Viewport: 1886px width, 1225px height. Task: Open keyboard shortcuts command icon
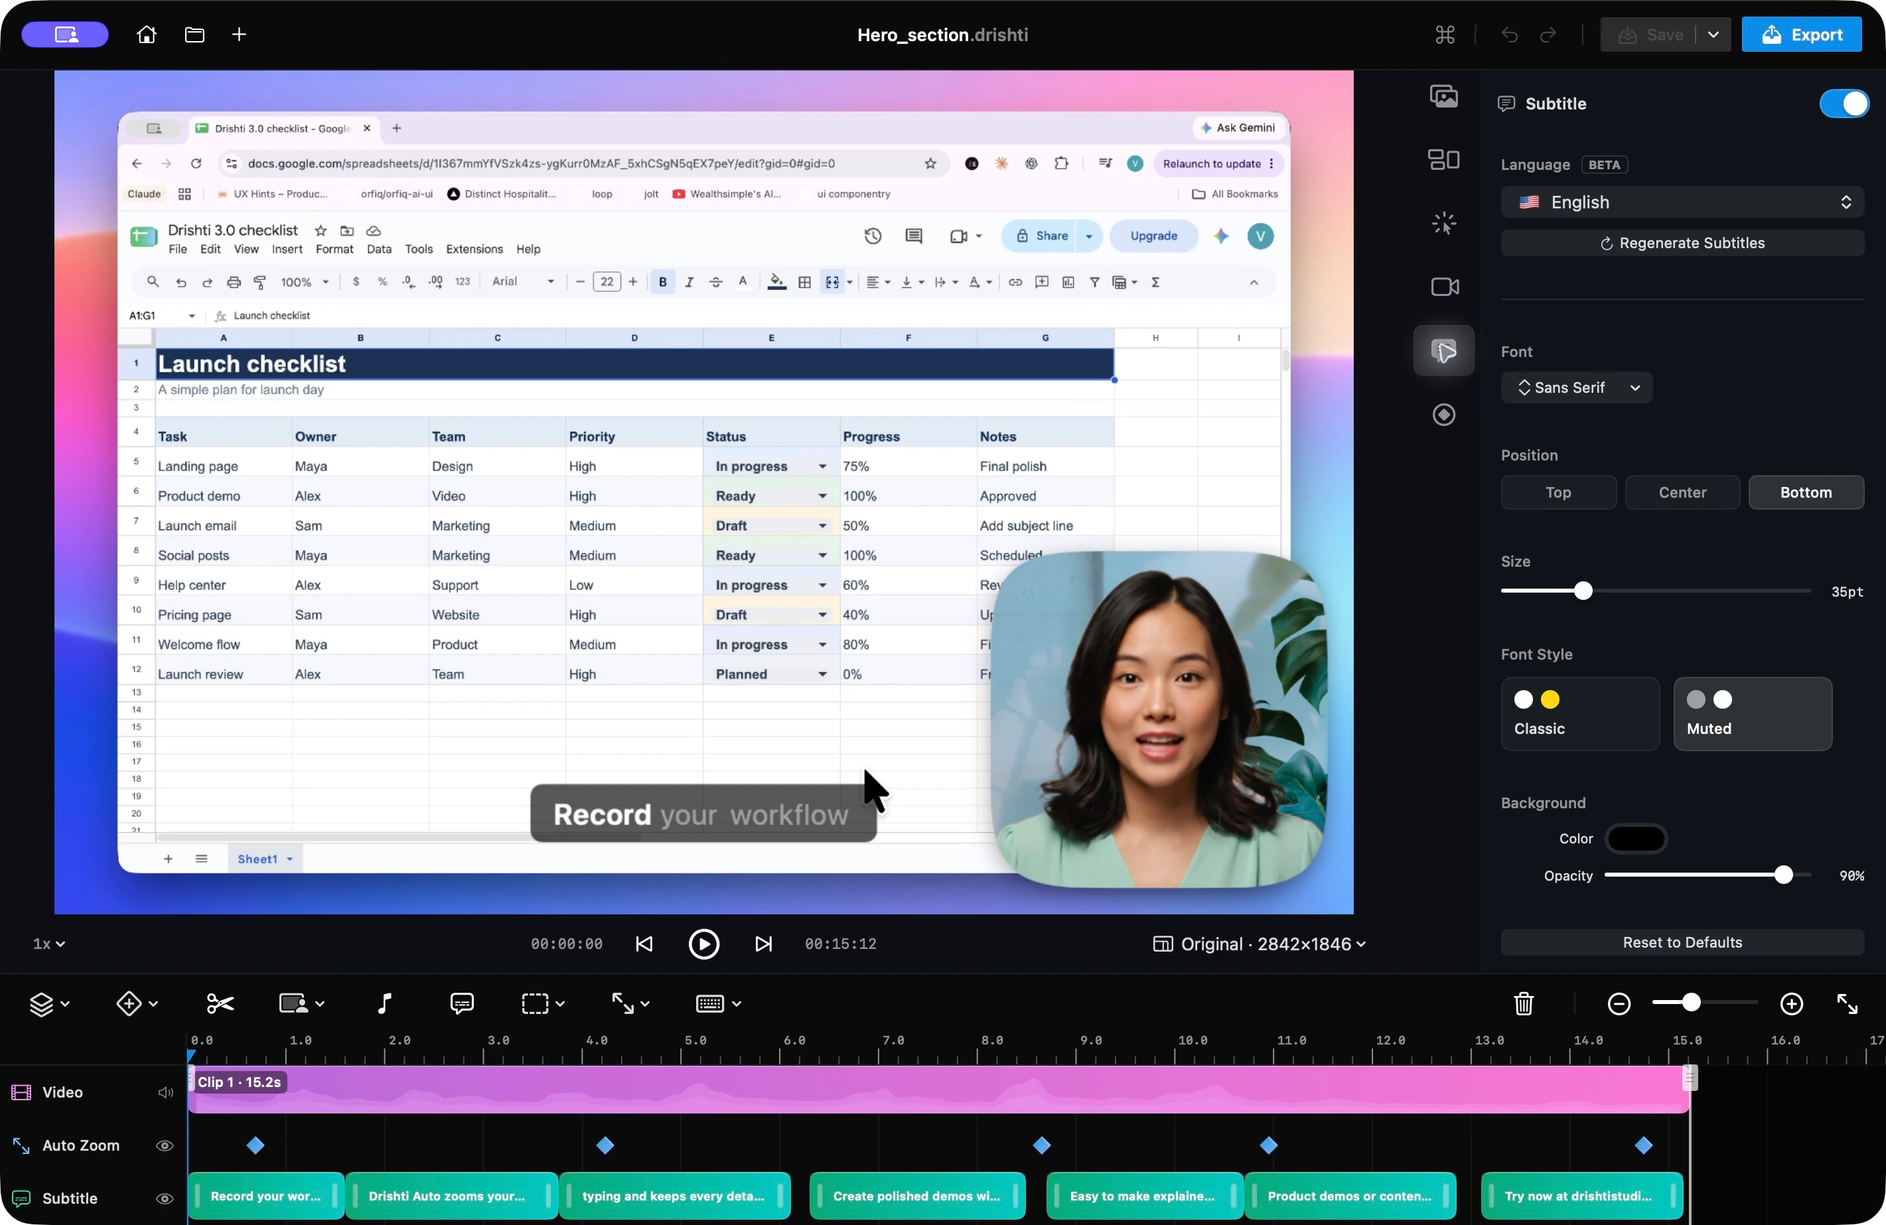pos(1445,34)
